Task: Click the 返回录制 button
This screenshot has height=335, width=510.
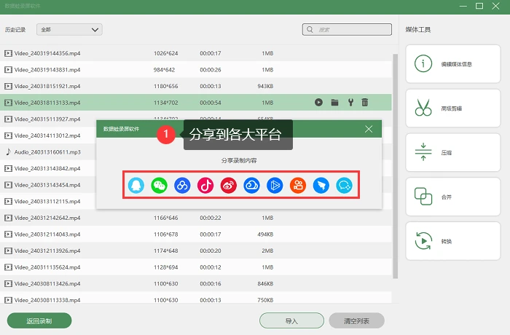Action: pyautogui.click(x=39, y=320)
